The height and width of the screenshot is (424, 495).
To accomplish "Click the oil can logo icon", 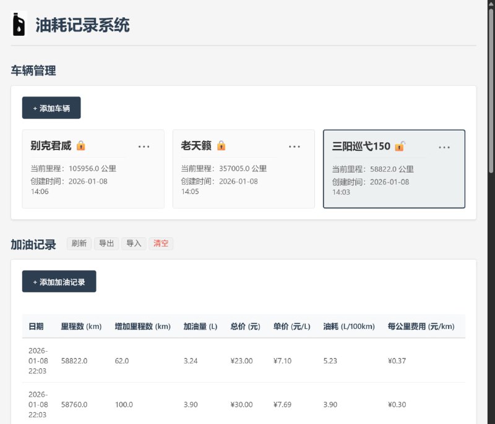I will pos(20,25).
